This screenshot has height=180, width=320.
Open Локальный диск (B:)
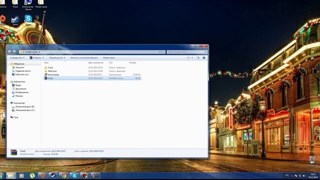(25, 106)
